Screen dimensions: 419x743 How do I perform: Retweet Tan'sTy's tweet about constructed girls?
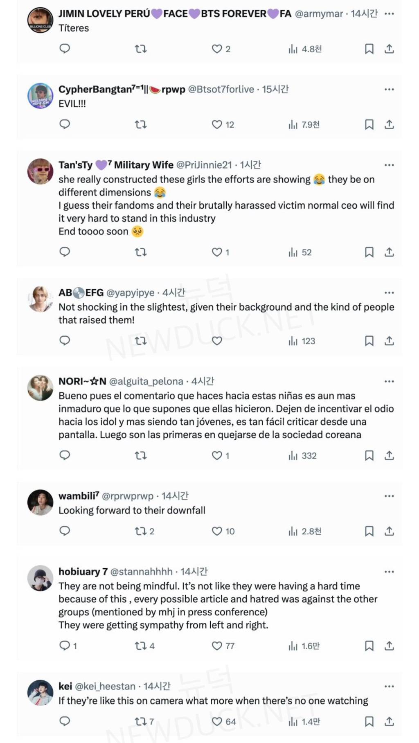pyautogui.click(x=141, y=252)
